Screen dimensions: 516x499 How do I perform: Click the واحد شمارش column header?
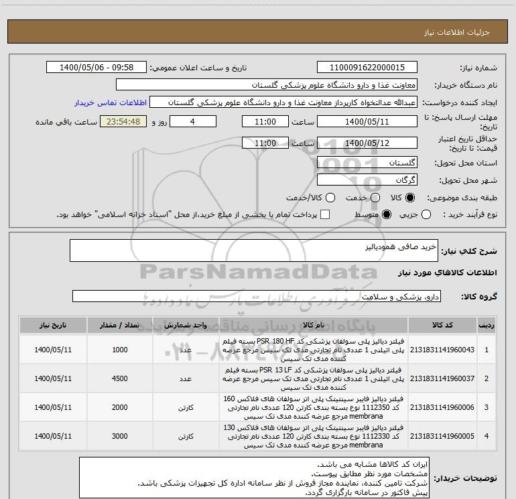[x=186, y=325]
